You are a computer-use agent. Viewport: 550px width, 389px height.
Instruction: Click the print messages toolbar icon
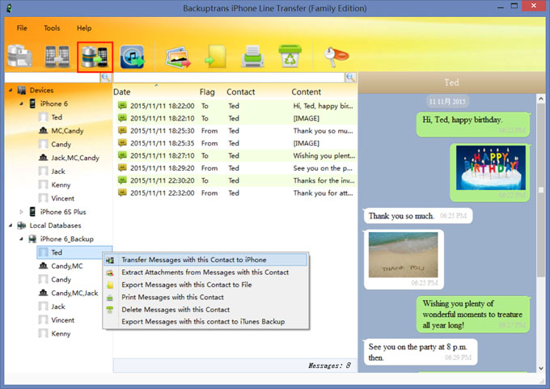(x=252, y=56)
